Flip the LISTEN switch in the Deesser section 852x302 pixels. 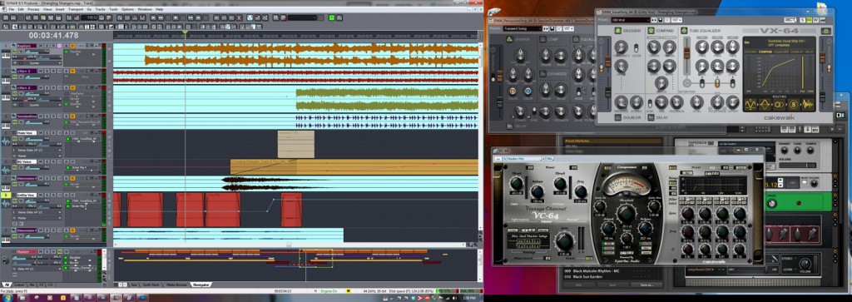[x=637, y=47]
